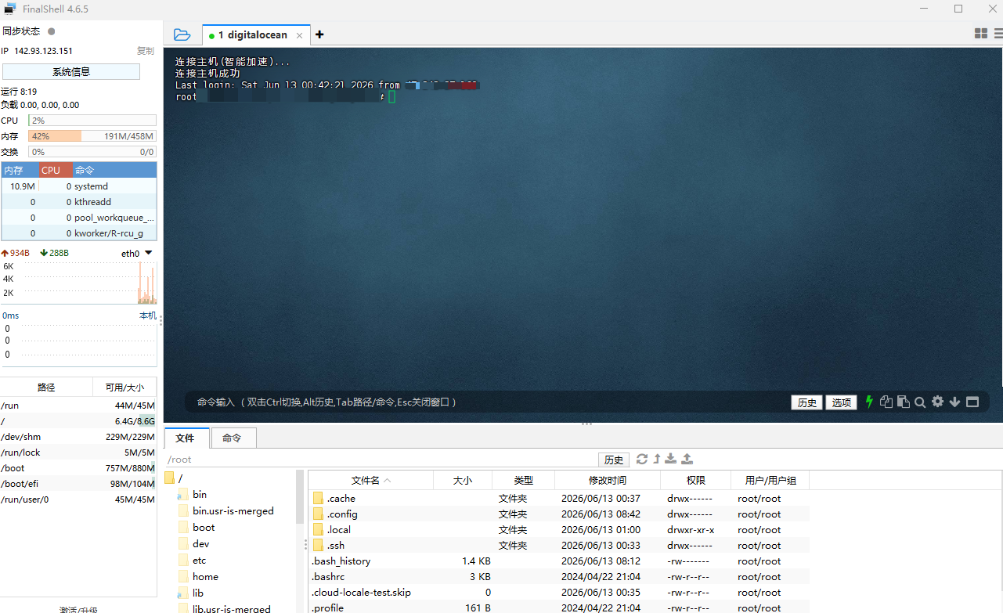Image resolution: width=1003 pixels, height=613 pixels.
Task: Click the 系统信息 button
Action: [x=71, y=71]
